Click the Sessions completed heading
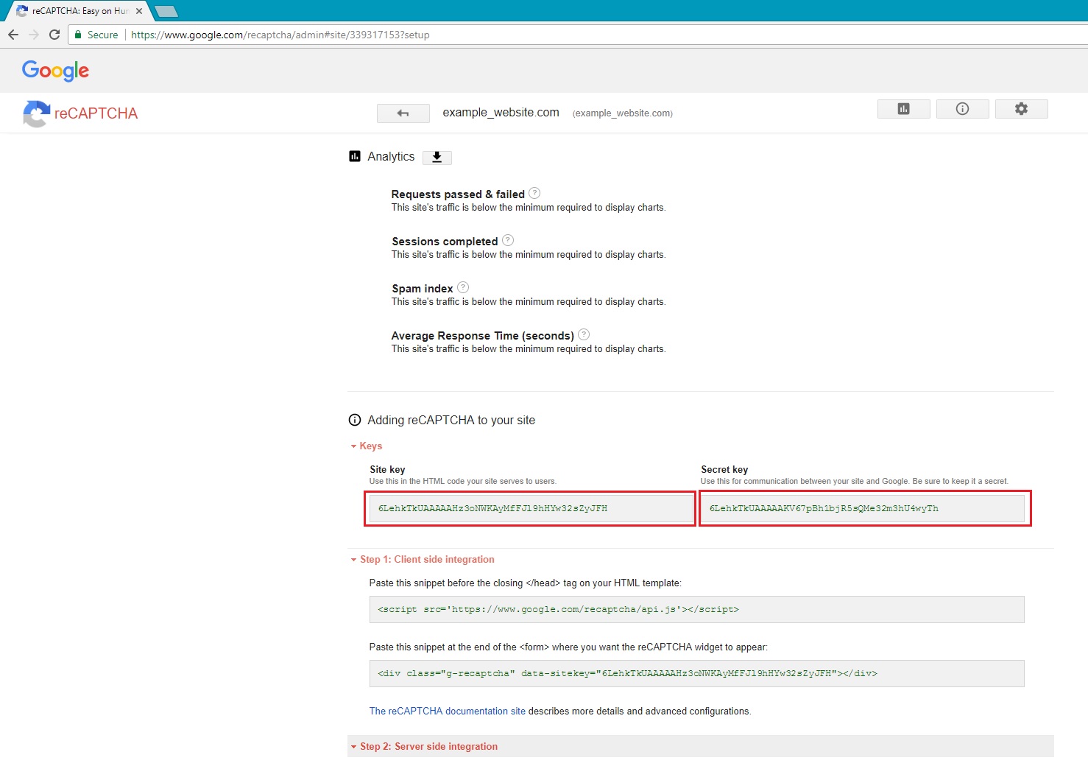Screen dimensions: 1088x766 tap(445, 242)
